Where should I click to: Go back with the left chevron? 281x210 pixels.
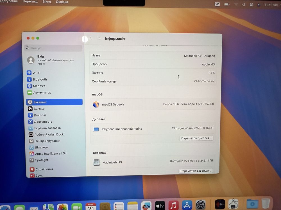point(91,38)
